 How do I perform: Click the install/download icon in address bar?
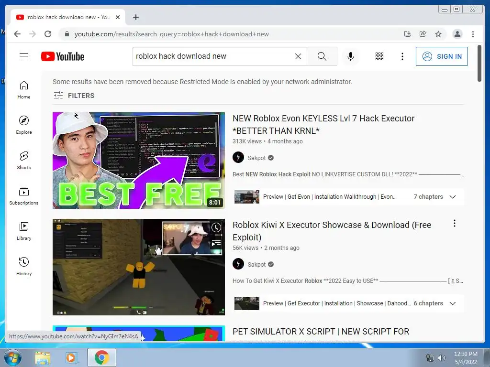[408, 34]
